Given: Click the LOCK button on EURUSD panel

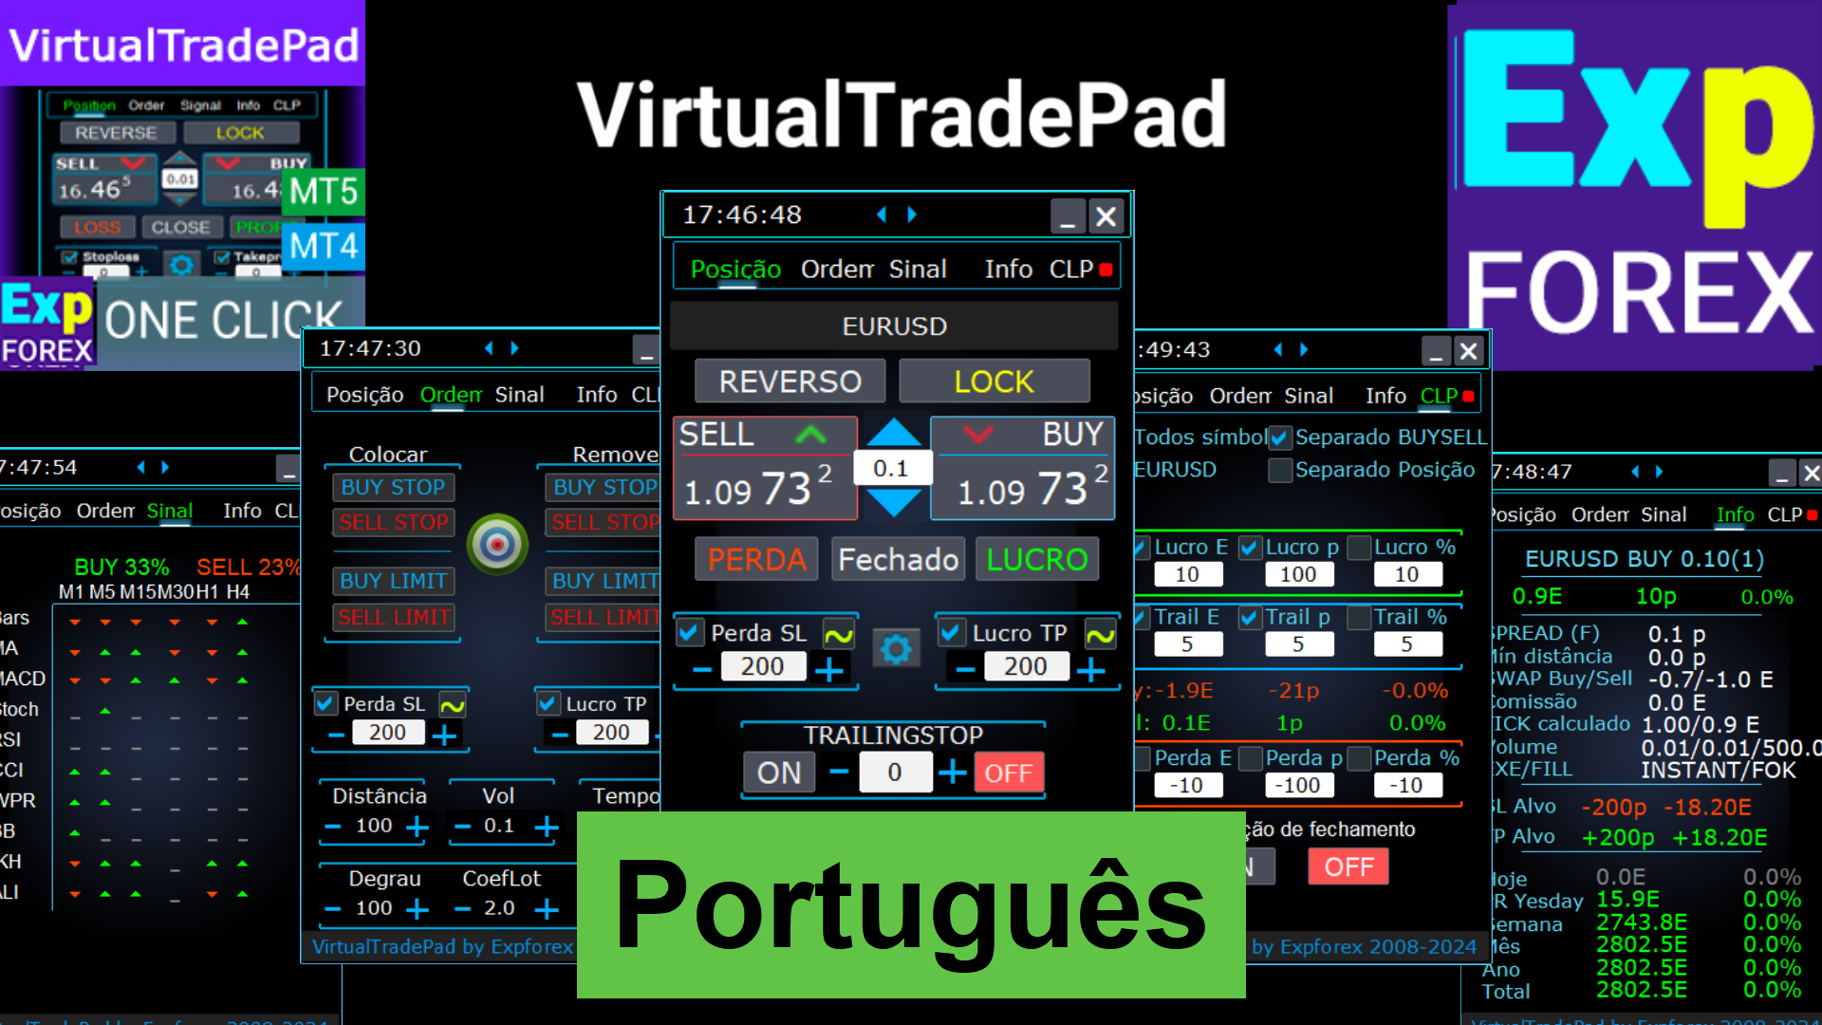Looking at the screenshot, I should pos(996,381).
